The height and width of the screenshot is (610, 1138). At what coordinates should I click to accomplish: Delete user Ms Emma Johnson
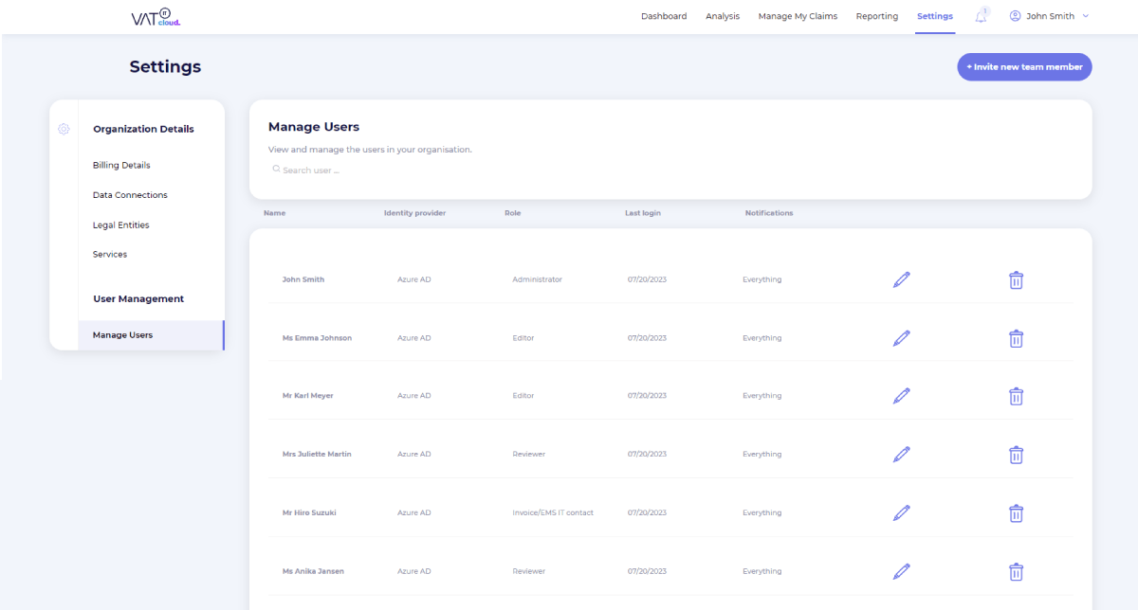[x=1016, y=338]
